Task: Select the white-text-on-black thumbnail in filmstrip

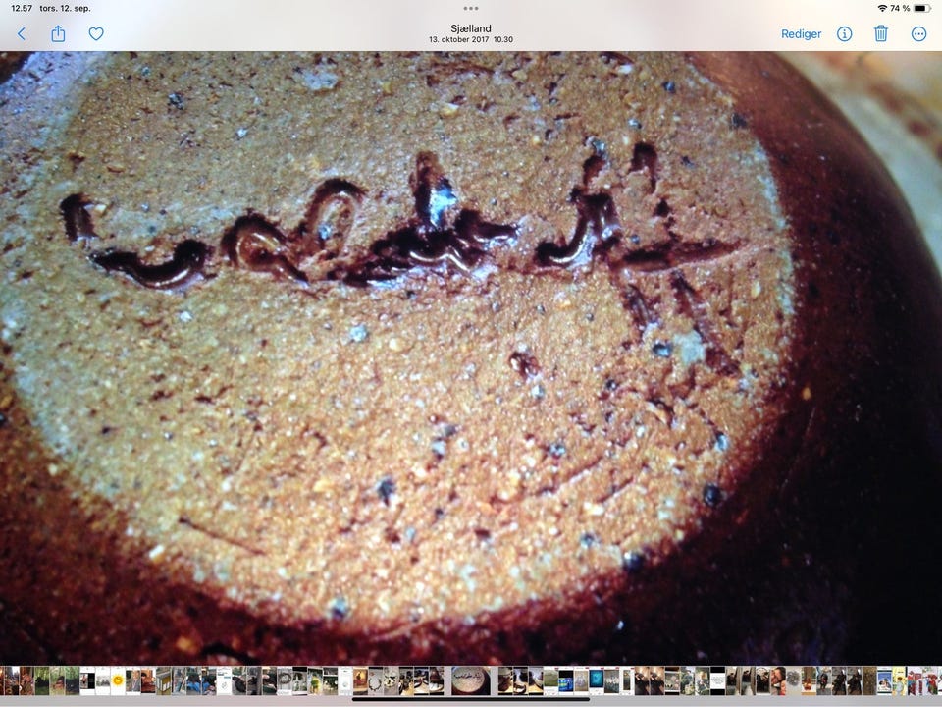Action: 717,680
